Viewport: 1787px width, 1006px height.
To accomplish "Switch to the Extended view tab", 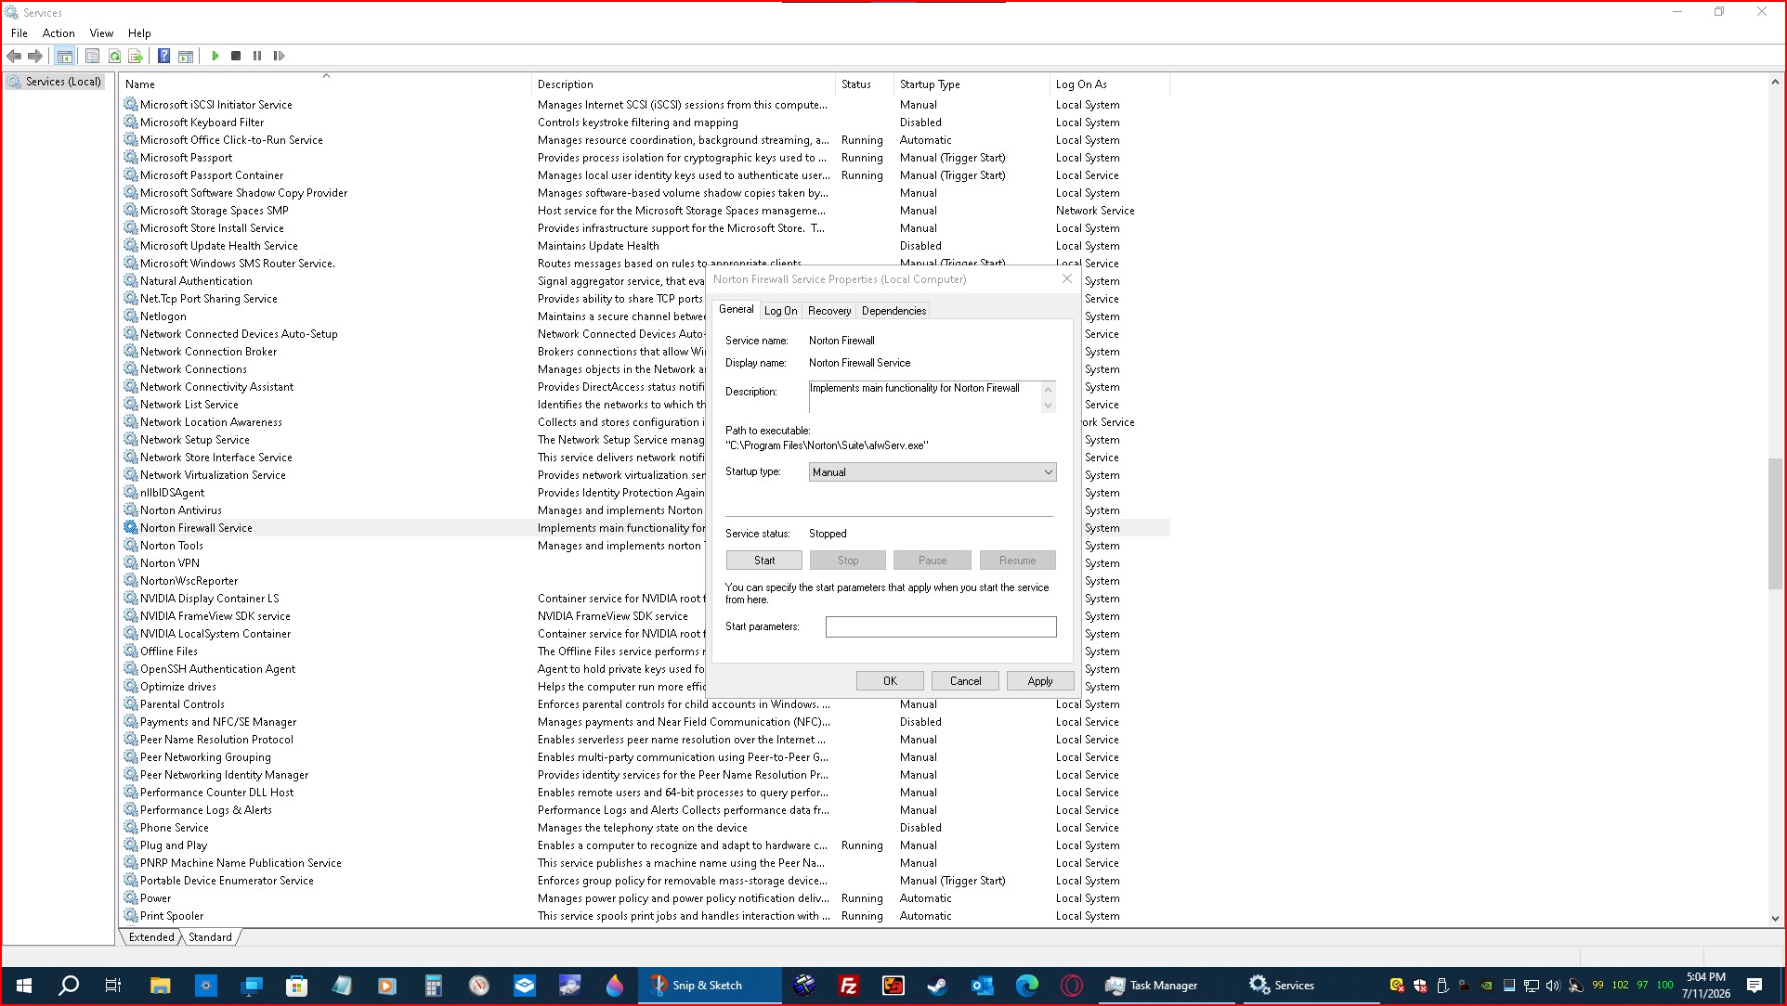I will [x=150, y=937].
